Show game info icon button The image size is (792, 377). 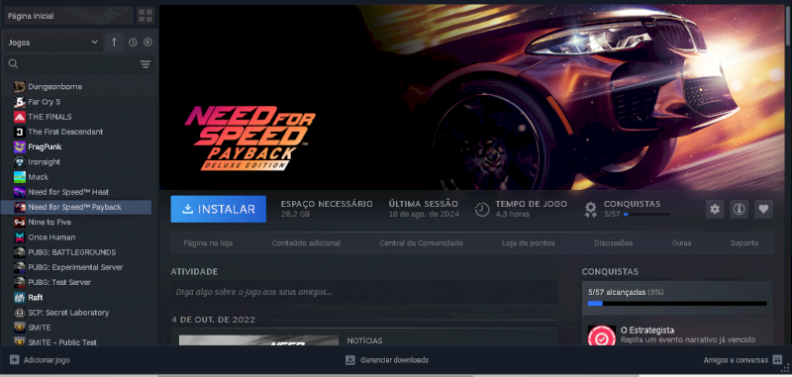pyautogui.click(x=739, y=209)
